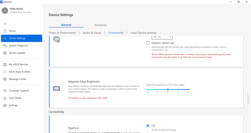Switch to the General tab
The height and width of the screenshot is (133, 251).
66,25
